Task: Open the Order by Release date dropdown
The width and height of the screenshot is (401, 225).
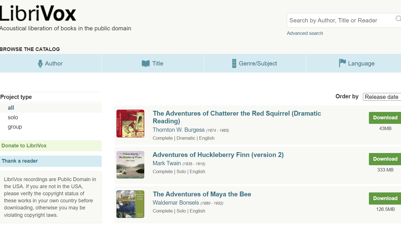Action: [382, 97]
